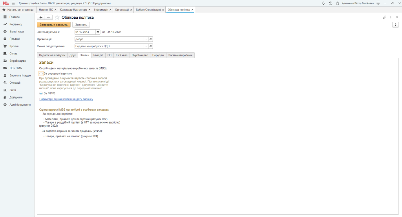Image resolution: width=402 pixels, height=217 pixels.
Task: Select За ФІФО radio button
Action: pyautogui.click(x=41, y=93)
